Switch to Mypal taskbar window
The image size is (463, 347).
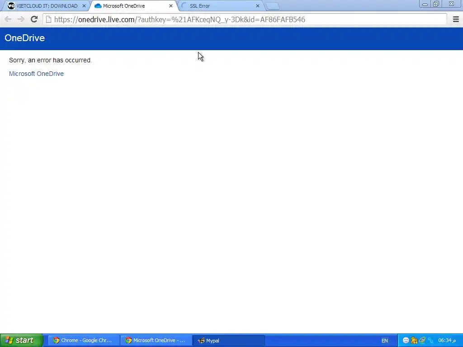point(228,341)
